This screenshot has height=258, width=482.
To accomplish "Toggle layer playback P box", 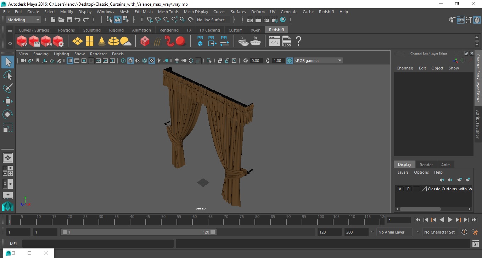I will pyautogui.click(x=408, y=189).
